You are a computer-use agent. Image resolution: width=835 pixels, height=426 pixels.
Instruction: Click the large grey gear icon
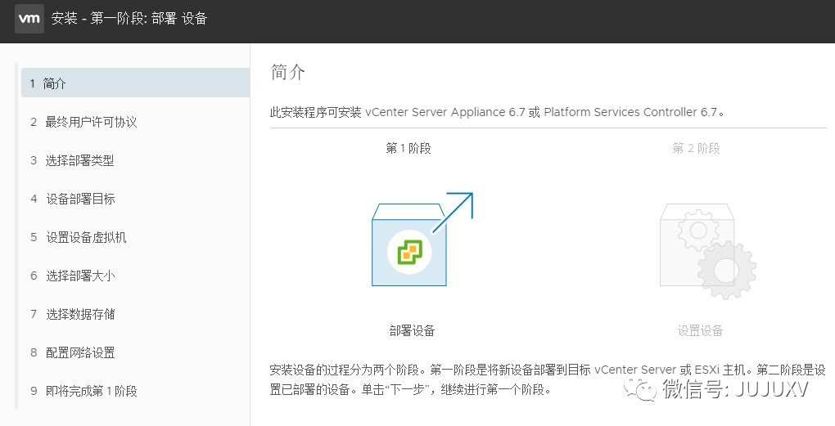click(x=726, y=269)
